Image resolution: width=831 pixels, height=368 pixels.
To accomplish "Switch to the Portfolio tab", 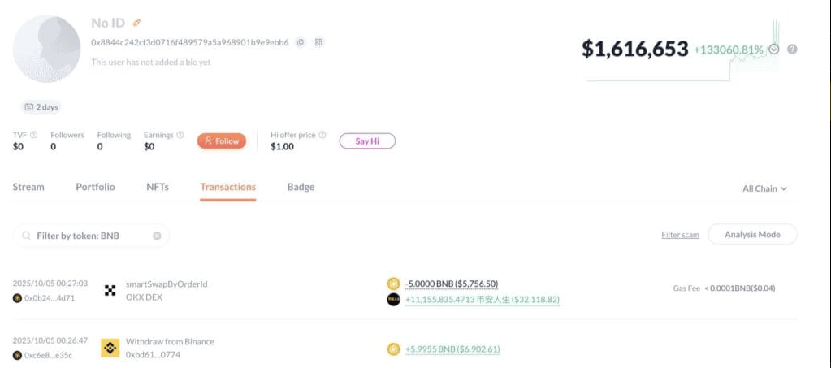I will click(95, 187).
